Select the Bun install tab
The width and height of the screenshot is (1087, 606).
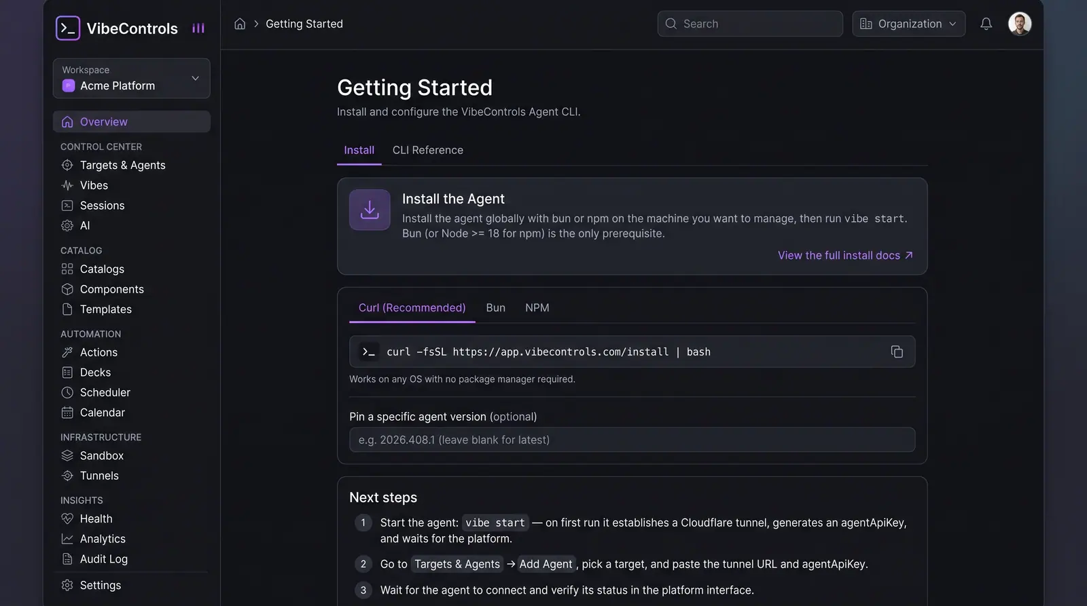pos(496,307)
